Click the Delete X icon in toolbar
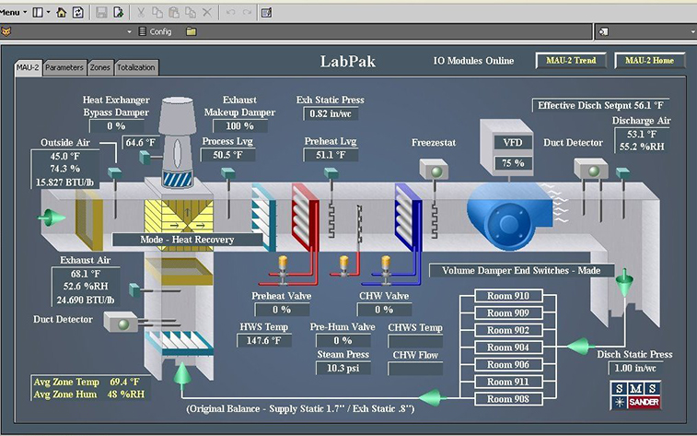The height and width of the screenshot is (436, 697). point(206,13)
